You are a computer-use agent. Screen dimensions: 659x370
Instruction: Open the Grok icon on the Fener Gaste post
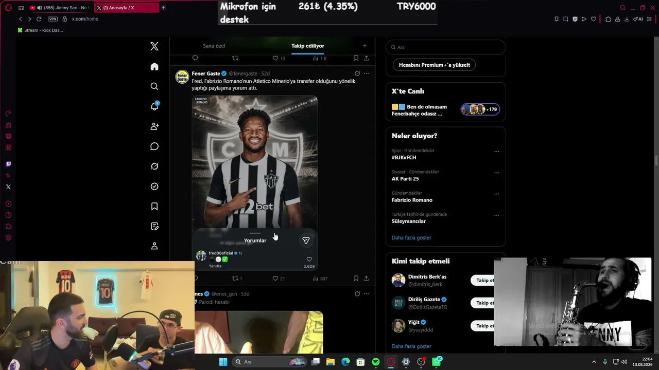pyautogui.click(x=357, y=73)
